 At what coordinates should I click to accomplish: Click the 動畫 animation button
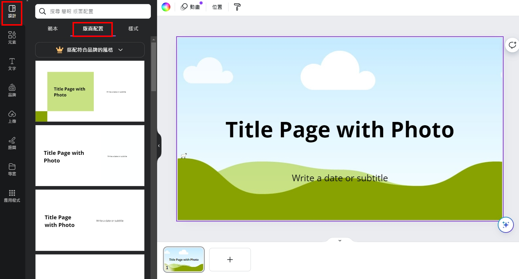[x=191, y=7]
